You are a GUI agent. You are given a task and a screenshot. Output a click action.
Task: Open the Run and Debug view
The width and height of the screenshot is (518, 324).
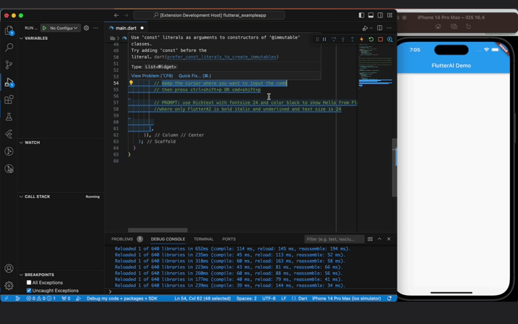[9, 82]
